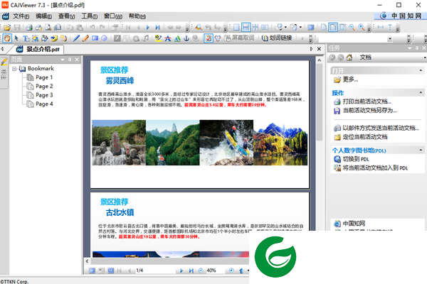Viewport: 427px width, 284px height.
Task: Collapse the 个人数字图书馆 section
Action: [x=421, y=150]
